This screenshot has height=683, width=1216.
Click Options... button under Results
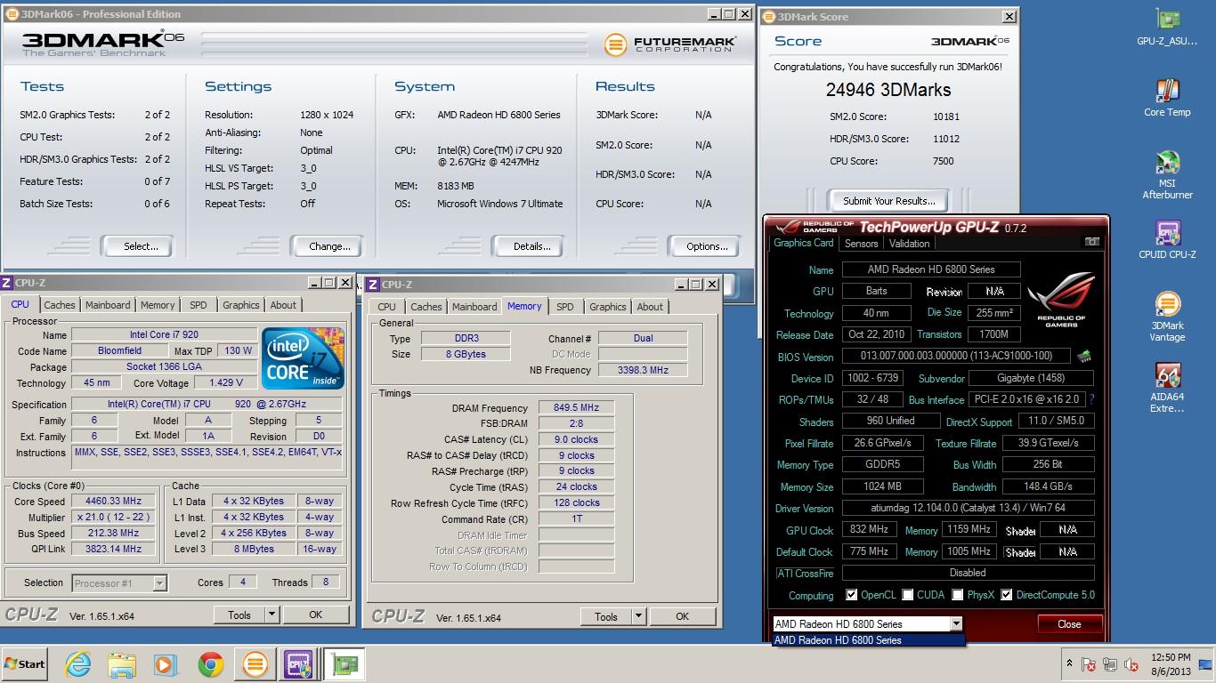coord(707,246)
